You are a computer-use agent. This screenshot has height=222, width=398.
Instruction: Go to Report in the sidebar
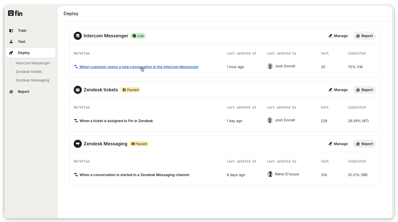click(23, 92)
